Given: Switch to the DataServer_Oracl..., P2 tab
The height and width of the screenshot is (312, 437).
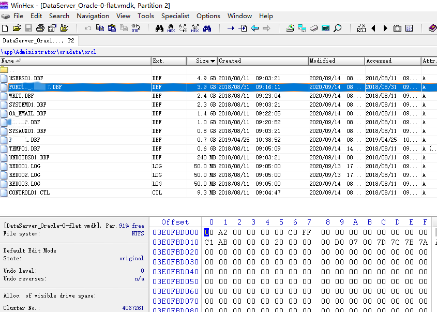Looking at the screenshot, I should [x=39, y=41].
